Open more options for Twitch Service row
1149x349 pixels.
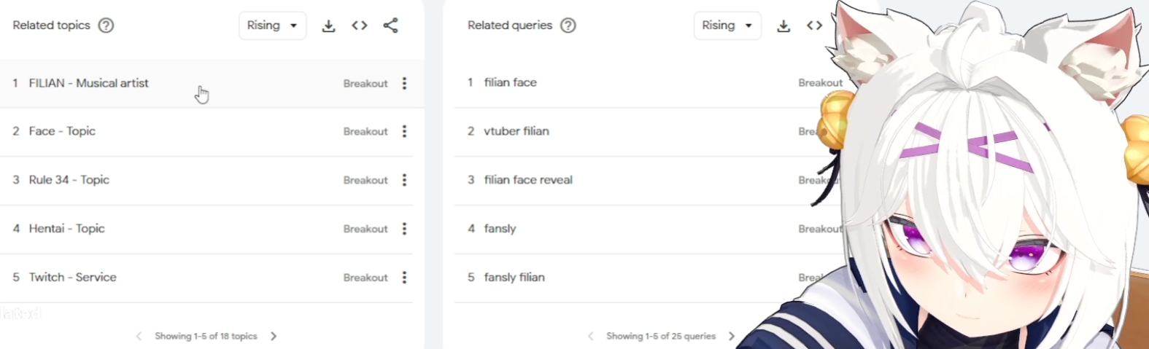click(x=404, y=278)
